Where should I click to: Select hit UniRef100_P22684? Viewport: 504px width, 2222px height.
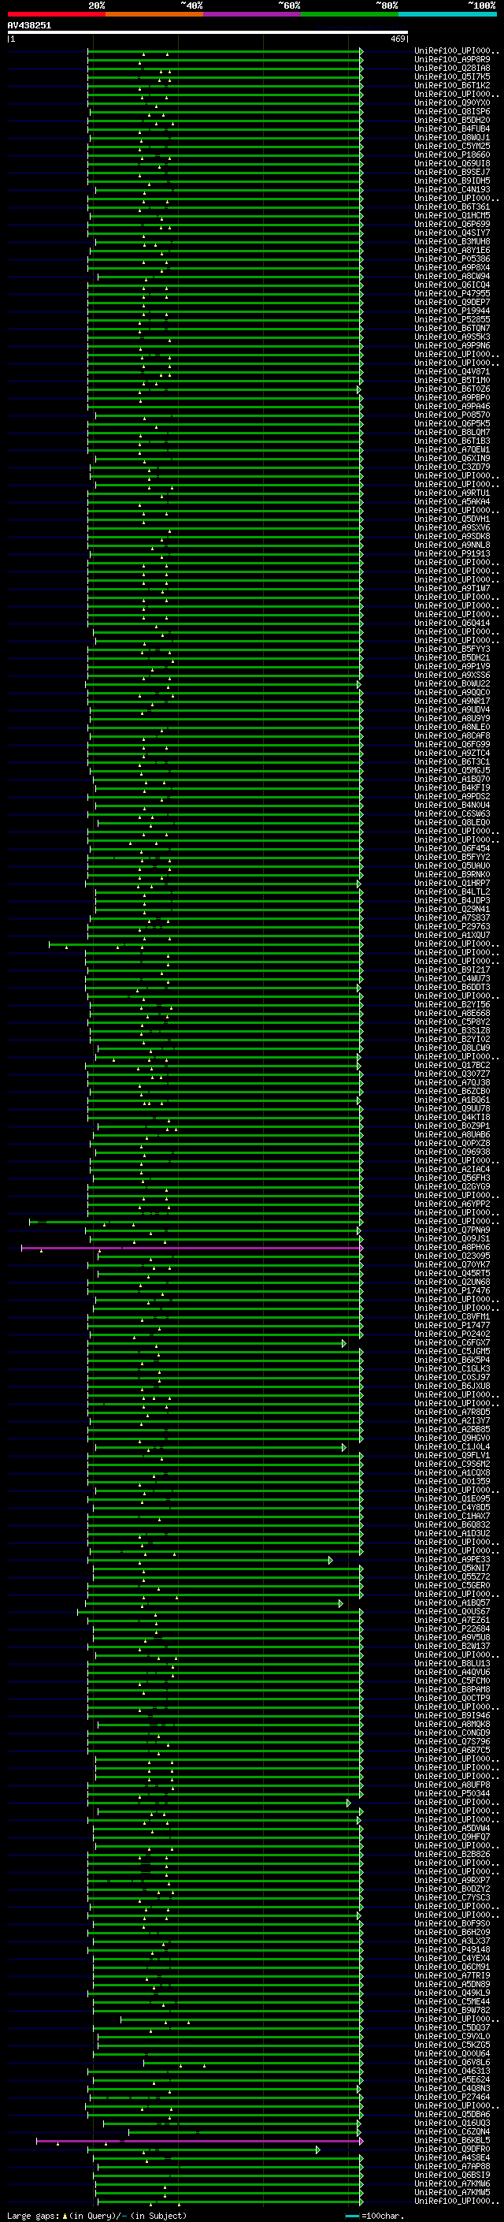click(x=452, y=1628)
